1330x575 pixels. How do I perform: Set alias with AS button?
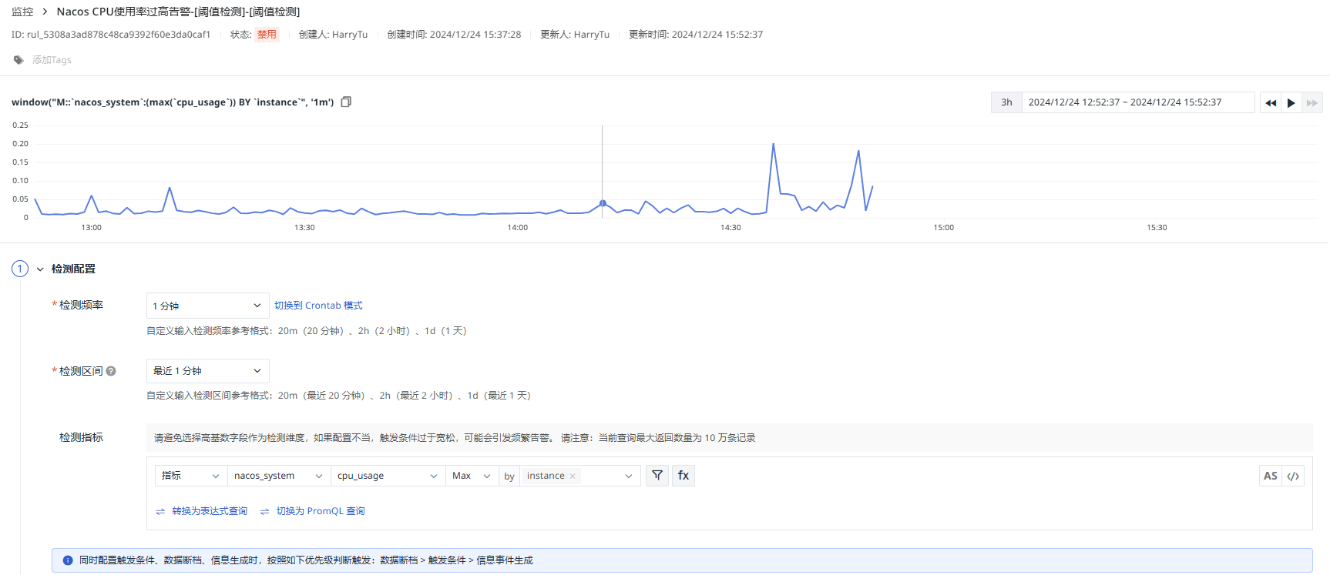(x=1271, y=476)
